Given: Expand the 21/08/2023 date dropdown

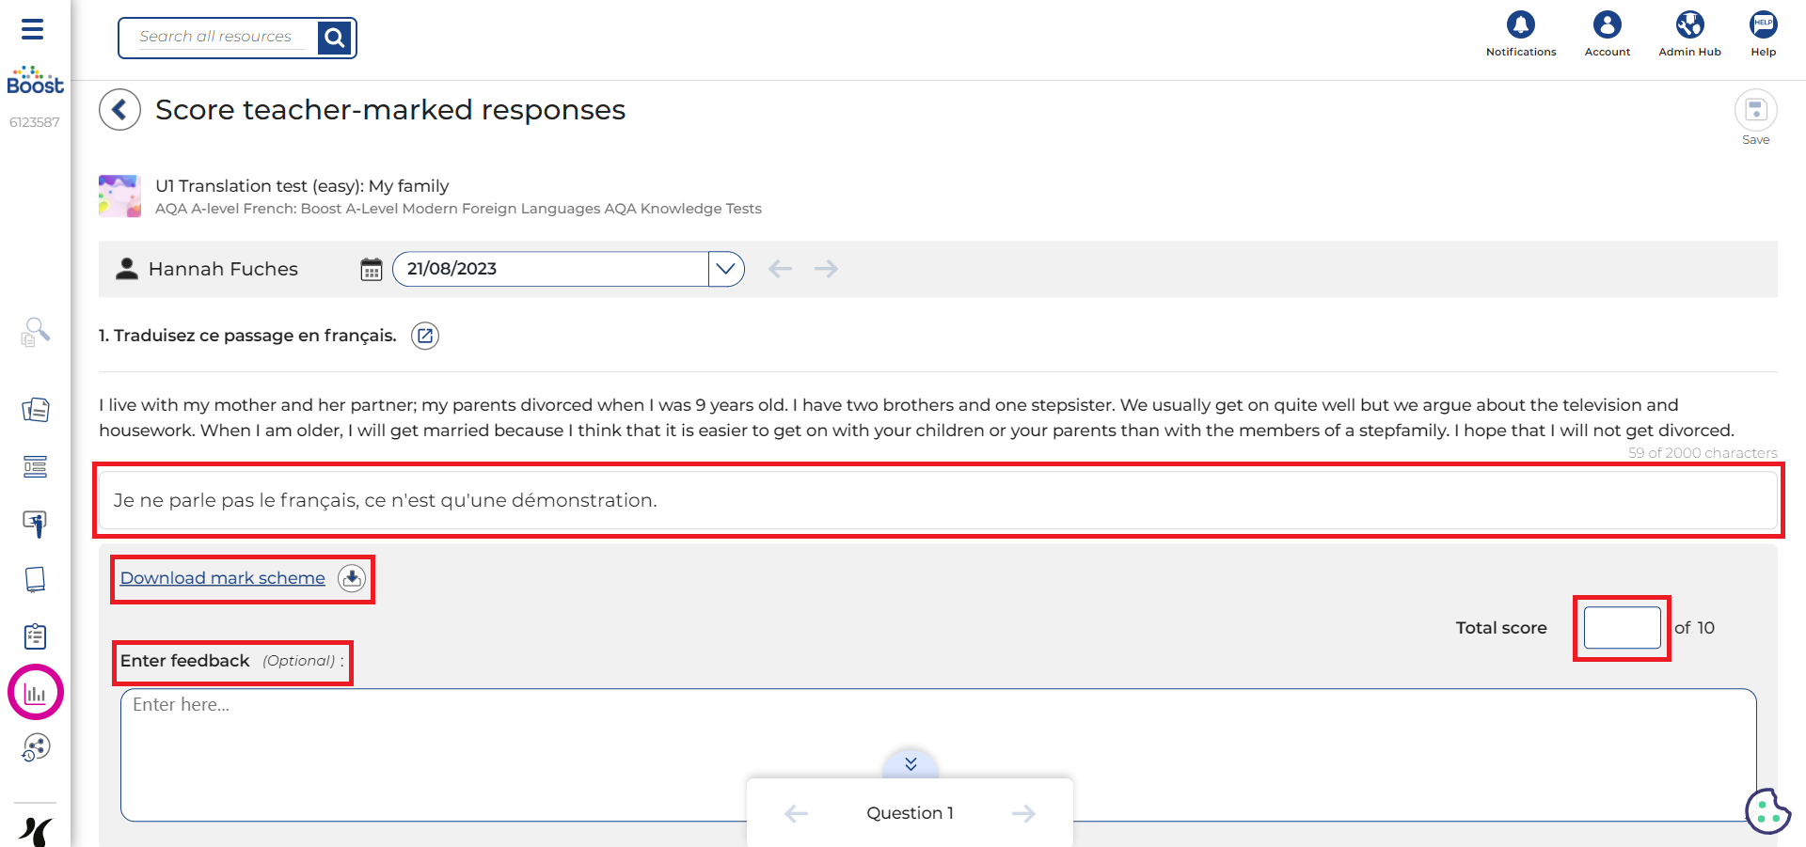Looking at the screenshot, I should (725, 269).
